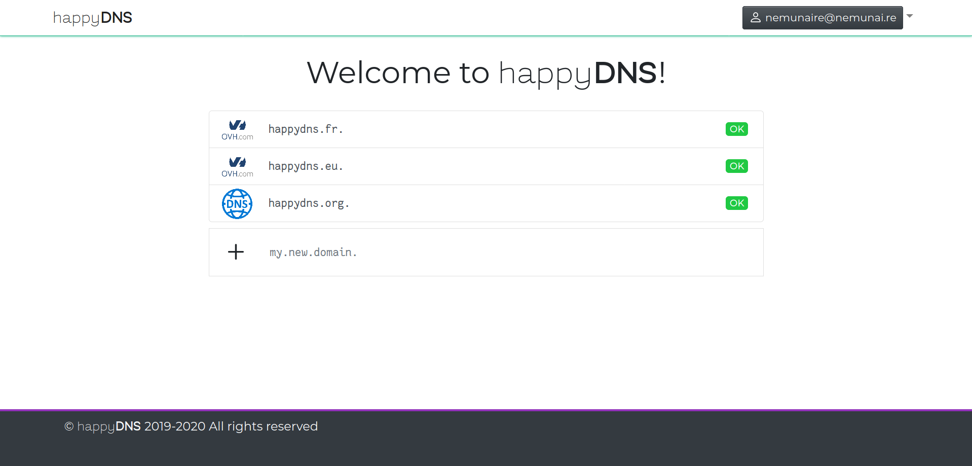Click the OK status badge of happydns.eu

click(x=736, y=166)
